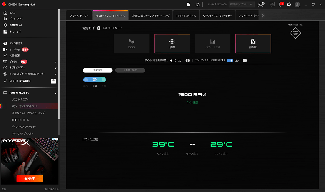The width and height of the screenshot is (325, 192).
Task: Open システム モニター under OMEN MAX 16
Action: 20,99
